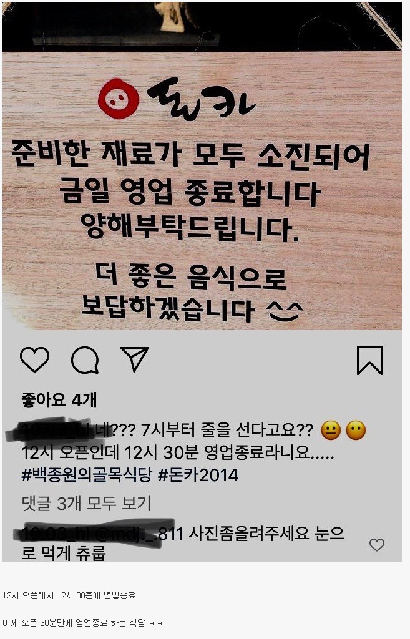View the 좋아요 4개 likes list
Viewport: 410px width, 639px height.
pyautogui.click(x=59, y=400)
